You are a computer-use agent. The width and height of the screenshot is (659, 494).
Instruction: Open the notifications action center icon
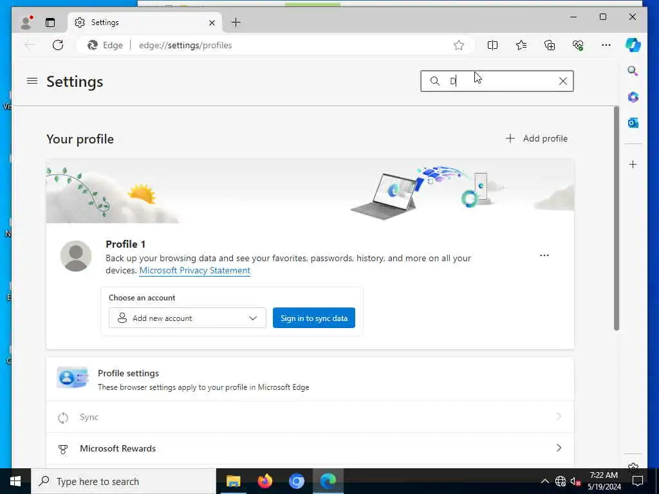[638, 481]
